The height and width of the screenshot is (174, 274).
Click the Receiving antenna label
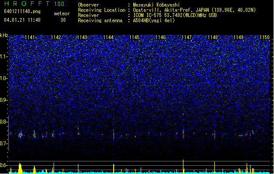coord(100,20)
